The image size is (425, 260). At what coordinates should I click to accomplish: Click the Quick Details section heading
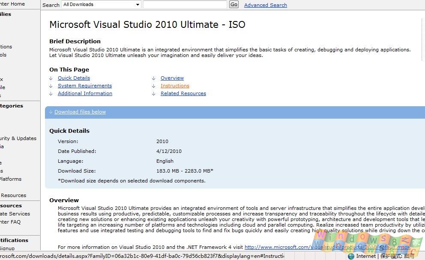coord(69,131)
